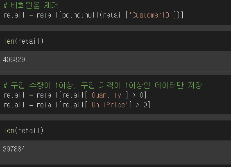Click the code line filtering 'Quantity' > 0

75,95
